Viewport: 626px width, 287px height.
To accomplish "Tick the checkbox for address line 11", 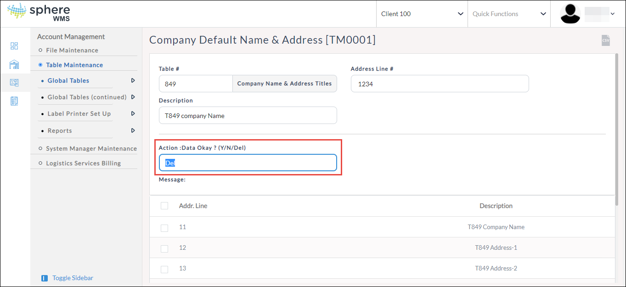I will (164, 228).
